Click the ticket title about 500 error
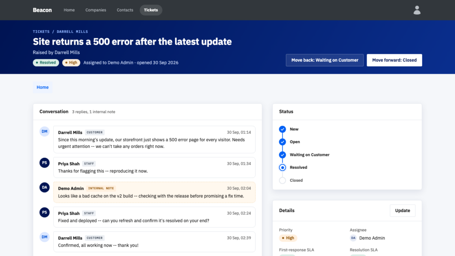This screenshot has width=455, height=256. pyautogui.click(x=132, y=42)
